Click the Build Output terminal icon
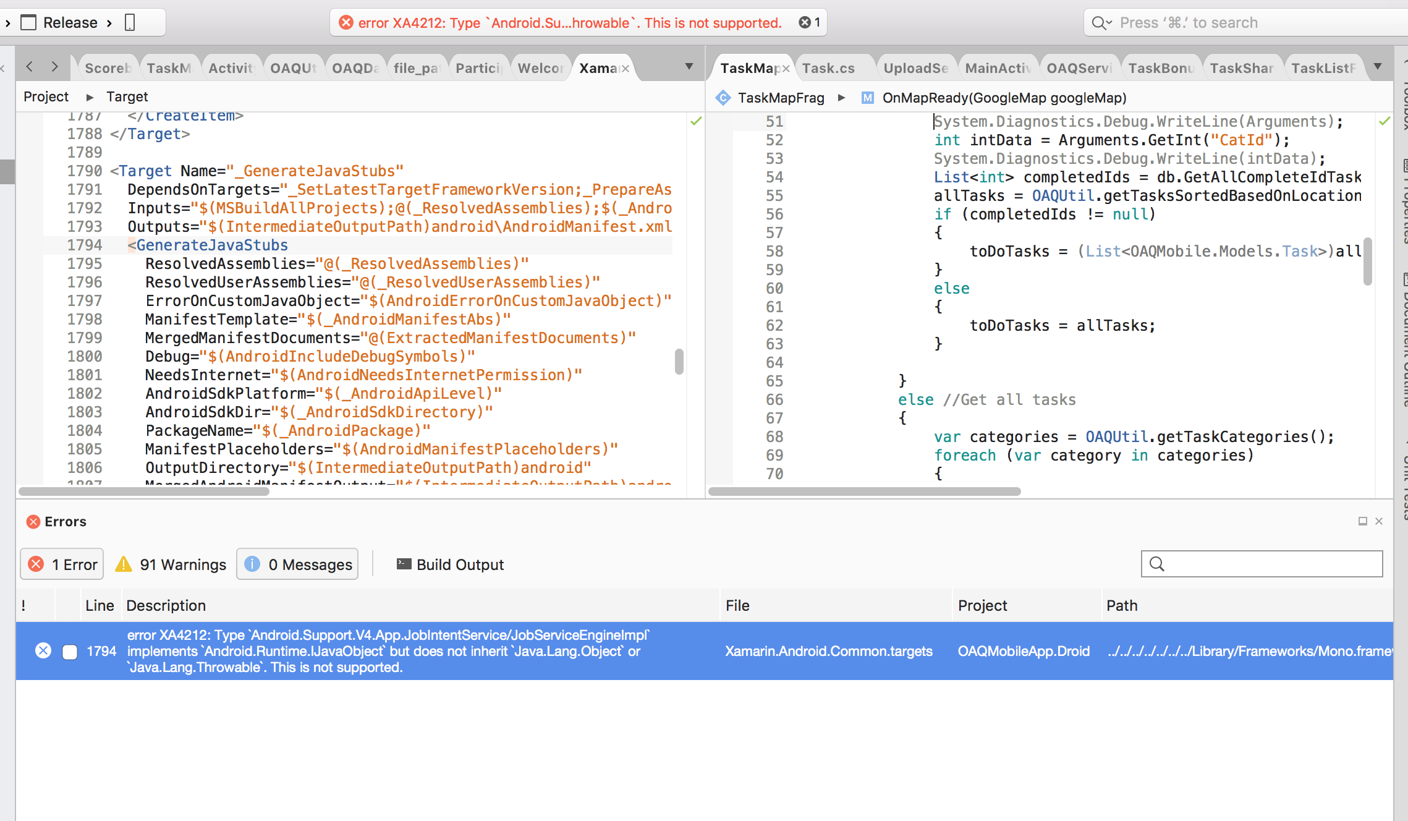The height and width of the screenshot is (821, 1408). [x=404, y=564]
